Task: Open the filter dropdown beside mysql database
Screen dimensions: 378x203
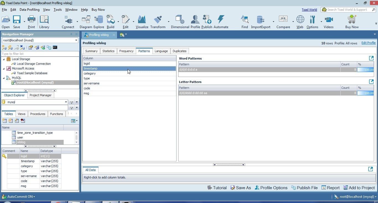Action: (77, 102)
